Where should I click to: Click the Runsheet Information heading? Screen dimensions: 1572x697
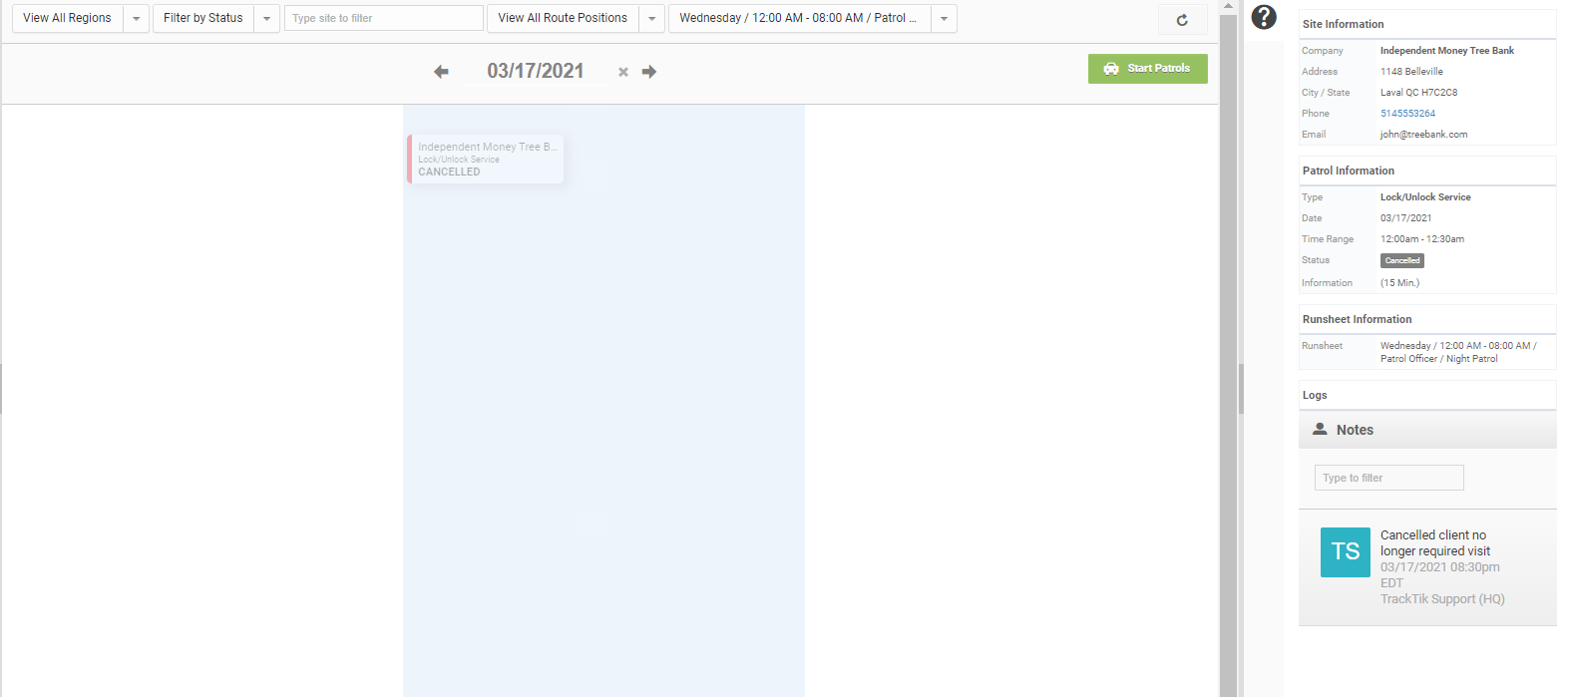1357,319
